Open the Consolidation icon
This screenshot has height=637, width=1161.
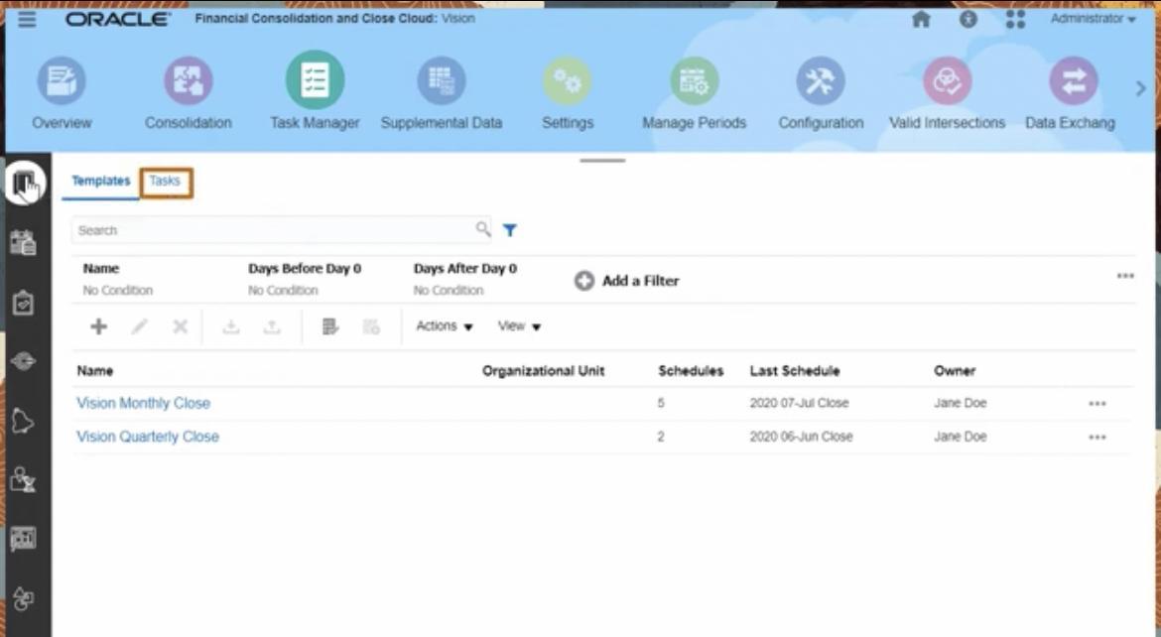(189, 80)
